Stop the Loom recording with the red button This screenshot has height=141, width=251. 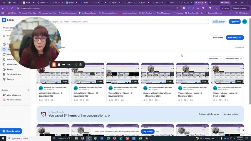point(54,65)
